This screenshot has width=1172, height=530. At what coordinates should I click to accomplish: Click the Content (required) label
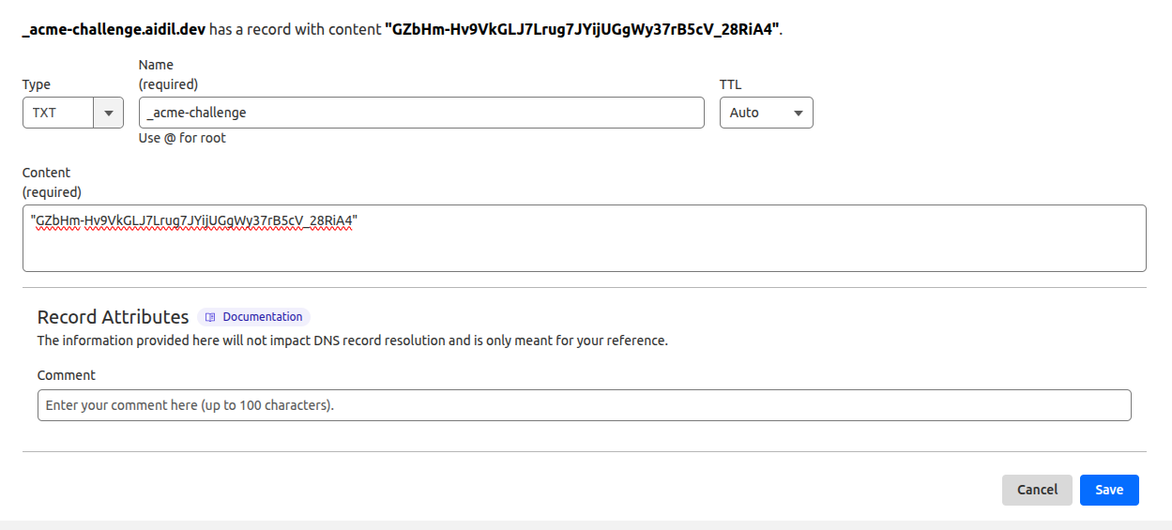pyautogui.click(x=52, y=182)
